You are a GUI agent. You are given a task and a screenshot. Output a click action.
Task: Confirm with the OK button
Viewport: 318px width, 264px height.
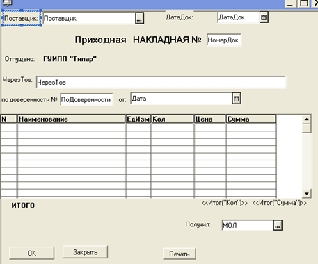pyautogui.click(x=32, y=253)
